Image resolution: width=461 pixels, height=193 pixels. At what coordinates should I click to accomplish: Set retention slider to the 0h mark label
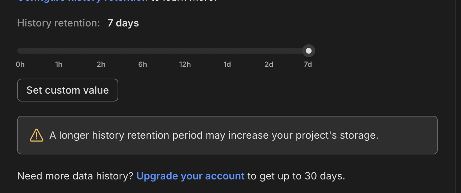[x=20, y=65]
